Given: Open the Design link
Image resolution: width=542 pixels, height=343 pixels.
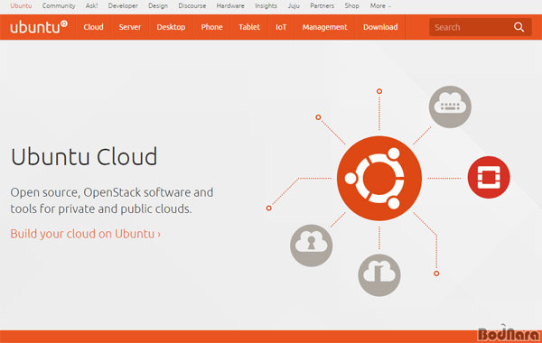Looking at the screenshot, I should 158,6.
